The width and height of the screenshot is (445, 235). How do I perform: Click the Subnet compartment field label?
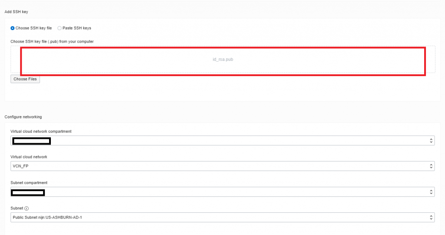(29, 183)
